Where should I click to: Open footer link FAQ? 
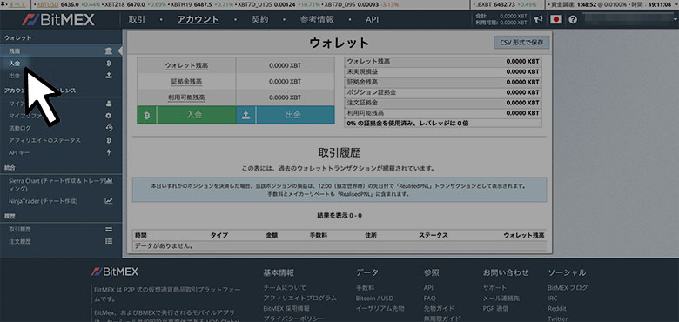429,299
